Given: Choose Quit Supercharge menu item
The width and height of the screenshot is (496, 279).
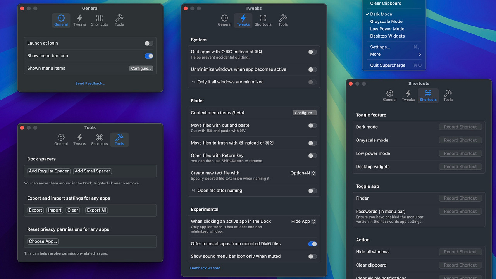Looking at the screenshot, I should coord(394,65).
